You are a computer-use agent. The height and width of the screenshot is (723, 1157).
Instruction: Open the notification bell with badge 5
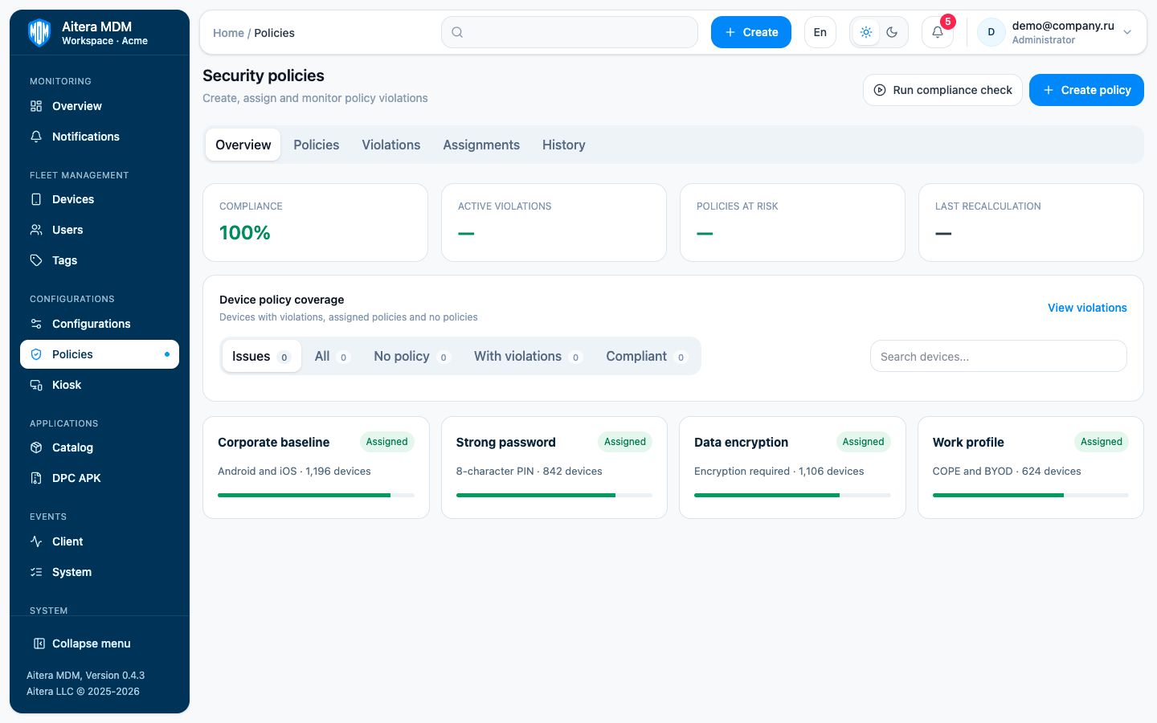click(x=938, y=32)
